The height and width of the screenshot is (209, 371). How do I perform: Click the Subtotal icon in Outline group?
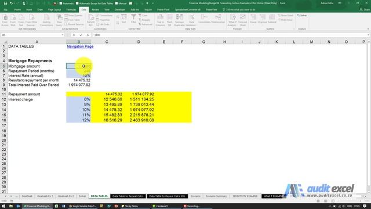click(272, 19)
